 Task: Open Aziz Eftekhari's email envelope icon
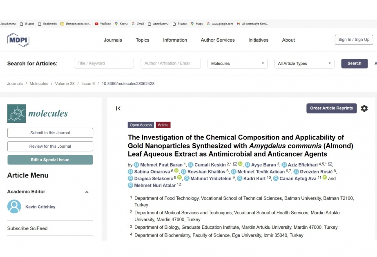pyautogui.click(x=330, y=164)
